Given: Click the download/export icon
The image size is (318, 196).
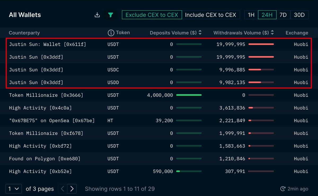Looking at the screenshot, I should tap(97, 15).
